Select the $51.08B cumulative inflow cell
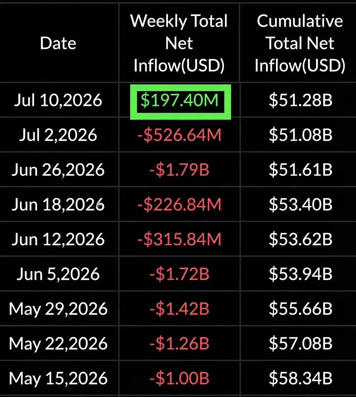The width and height of the screenshot is (356, 397). pyautogui.click(x=301, y=135)
